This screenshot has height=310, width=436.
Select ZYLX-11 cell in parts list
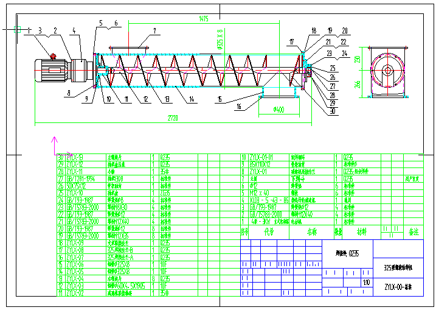click(x=75, y=172)
